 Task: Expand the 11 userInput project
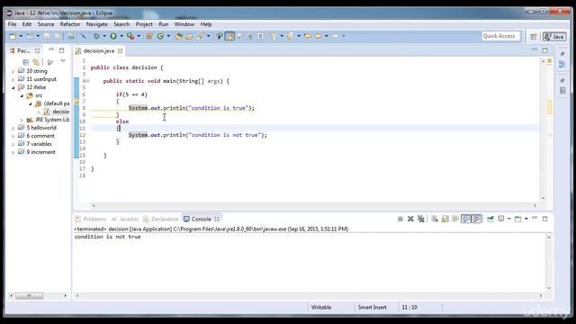[x=13, y=79]
